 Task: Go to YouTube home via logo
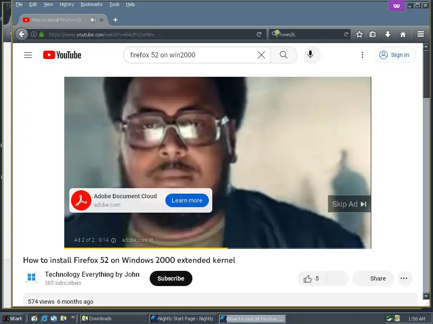pos(62,55)
